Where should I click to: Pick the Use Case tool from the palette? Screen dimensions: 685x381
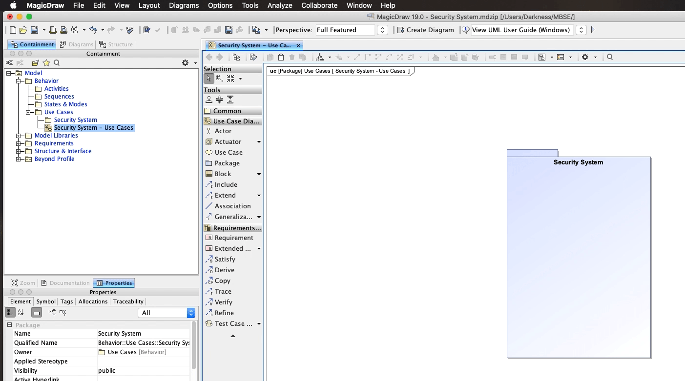pyautogui.click(x=228, y=152)
